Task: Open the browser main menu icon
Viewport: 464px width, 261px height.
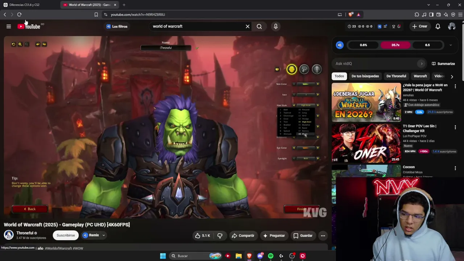Action: [x=460, y=14]
